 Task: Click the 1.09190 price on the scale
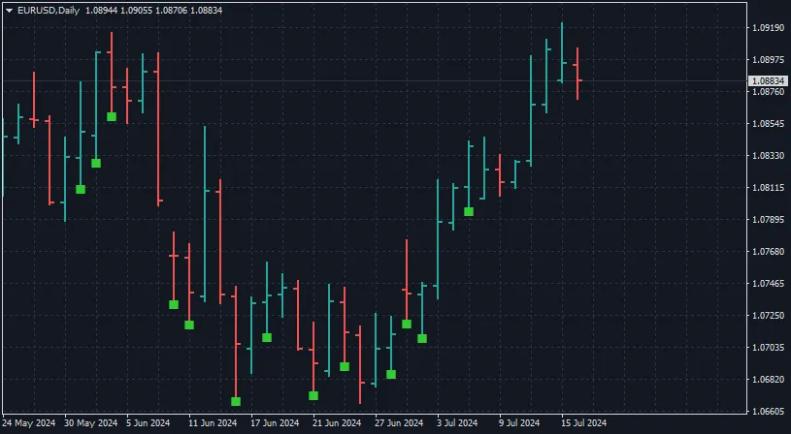pos(768,28)
